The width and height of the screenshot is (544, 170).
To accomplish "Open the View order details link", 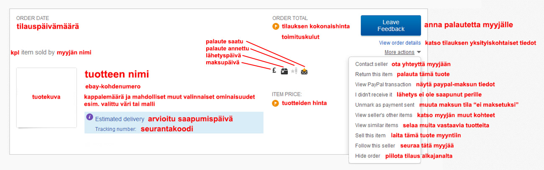I will 400,42.
